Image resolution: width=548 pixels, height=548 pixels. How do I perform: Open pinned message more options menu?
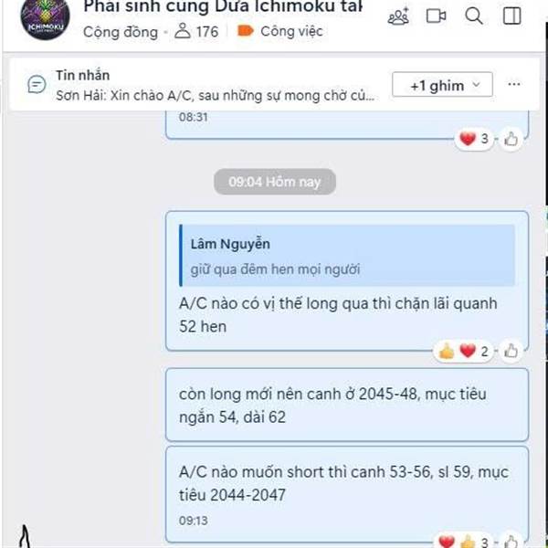point(514,84)
